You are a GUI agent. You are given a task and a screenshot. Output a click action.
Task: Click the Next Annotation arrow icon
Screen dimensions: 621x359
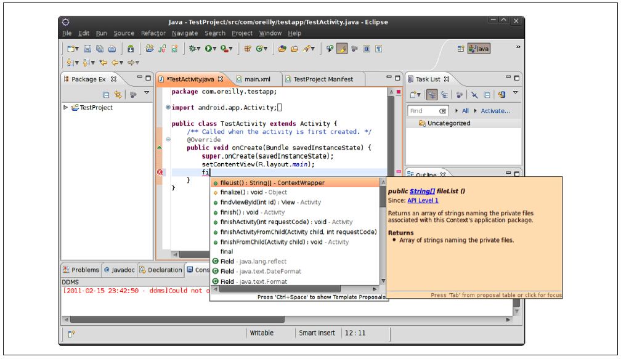pyautogui.click(x=70, y=63)
